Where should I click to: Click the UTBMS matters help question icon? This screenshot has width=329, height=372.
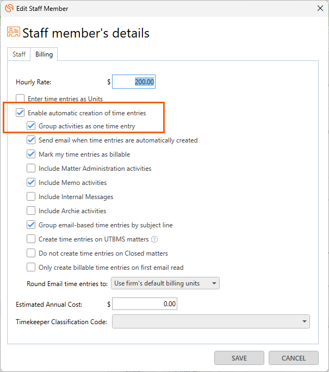click(154, 239)
